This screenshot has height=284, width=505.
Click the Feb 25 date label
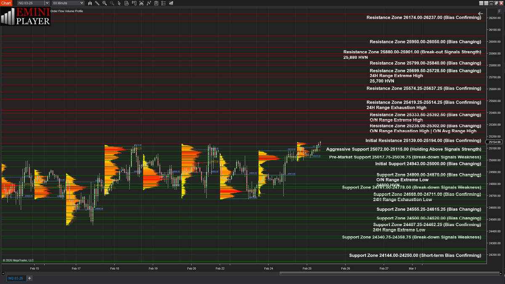pyautogui.click(x=307, y=268)
